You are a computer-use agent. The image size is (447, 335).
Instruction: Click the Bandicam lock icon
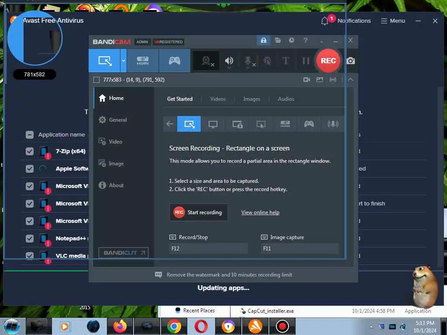coord(264,40)
